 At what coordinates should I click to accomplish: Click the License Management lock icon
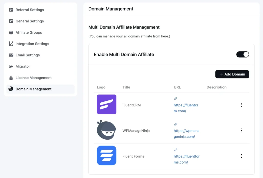(11, 78)
